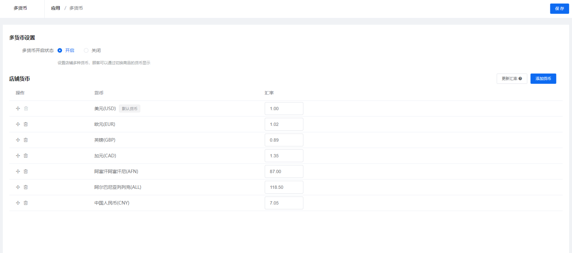
Task: Click the move handle on the CNY row
Action: click(18, 203)
